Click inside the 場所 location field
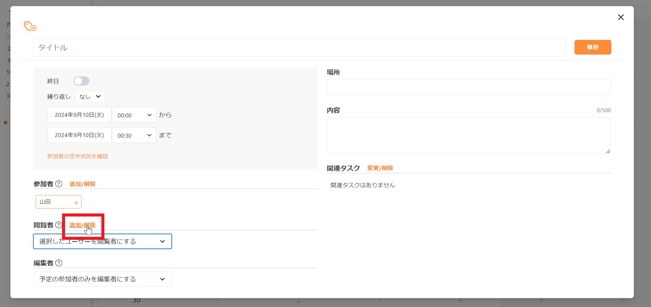 (x=468, y=87)
